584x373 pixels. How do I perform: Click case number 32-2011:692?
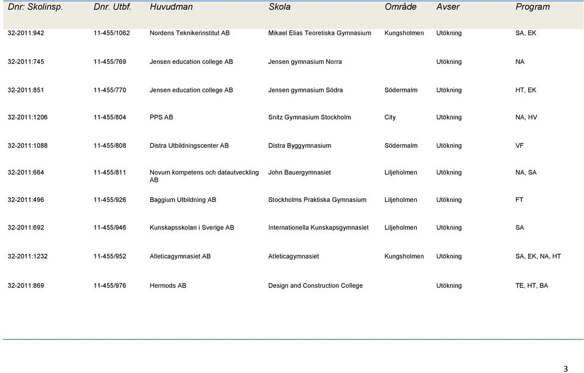click(26, 228)
